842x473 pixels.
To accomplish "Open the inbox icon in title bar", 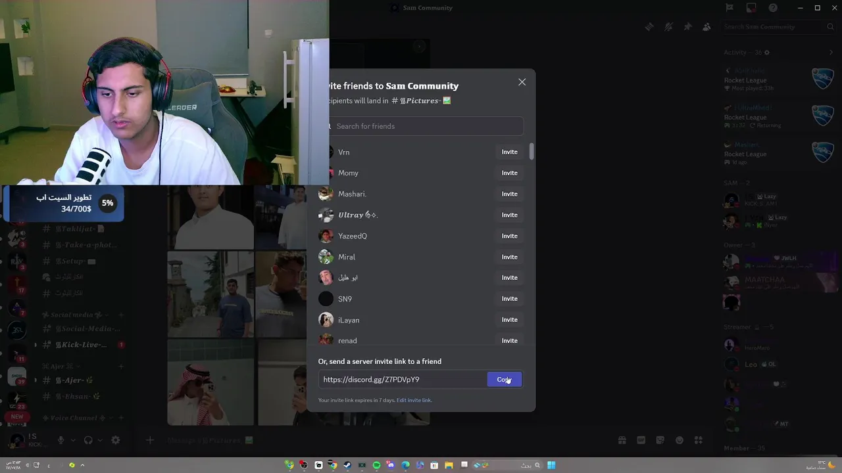I will (x=751, y=8).
